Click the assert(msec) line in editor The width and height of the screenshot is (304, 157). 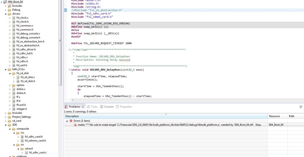click(87, 80)
